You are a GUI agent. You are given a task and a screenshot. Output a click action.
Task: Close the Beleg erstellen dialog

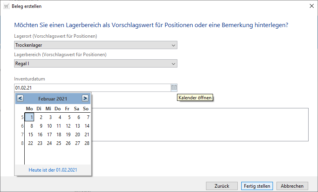pos(309,6)
